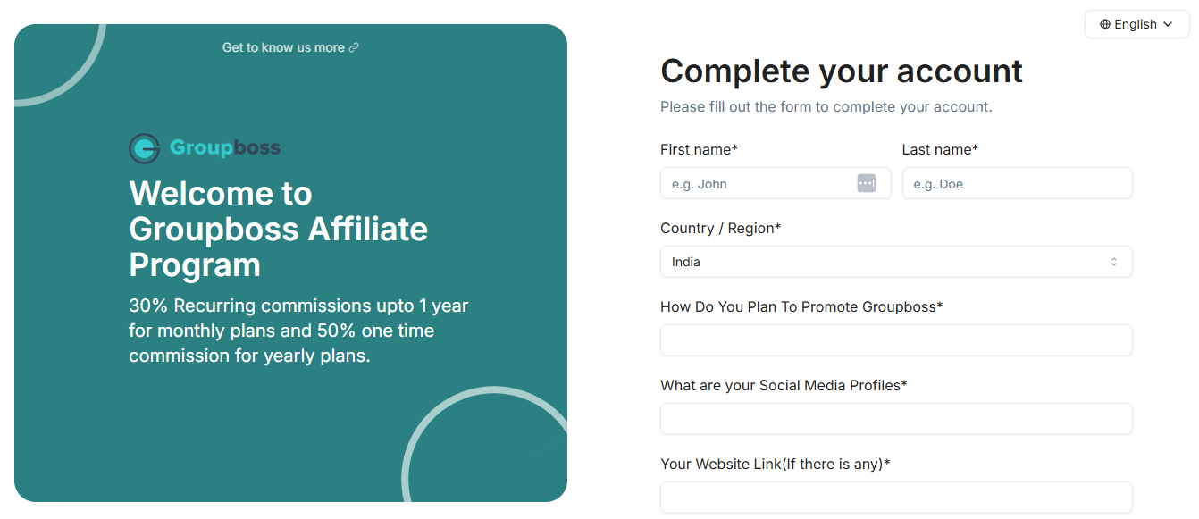1199x519 pixels.
Task: Select the 'How Do You Plan To Promote Groupboss' field
Action: coord(895,340)
